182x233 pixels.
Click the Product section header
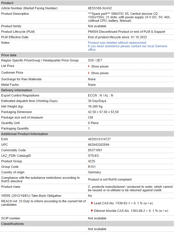[x=87, y=3]
